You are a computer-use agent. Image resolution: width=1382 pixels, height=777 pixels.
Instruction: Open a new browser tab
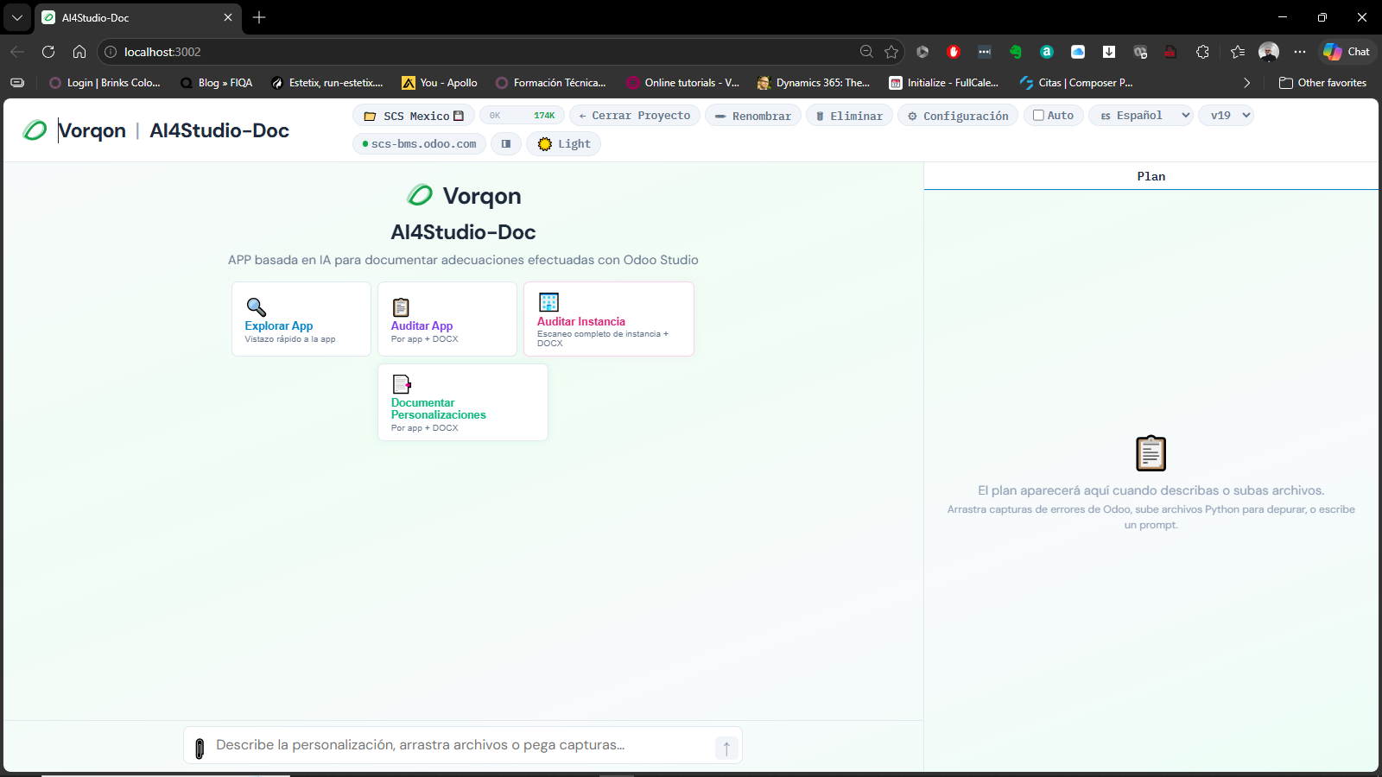259,17
